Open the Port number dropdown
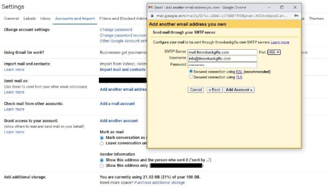This screenshot has width=327, height=189. pyautogui.click(x=274, y=52)
